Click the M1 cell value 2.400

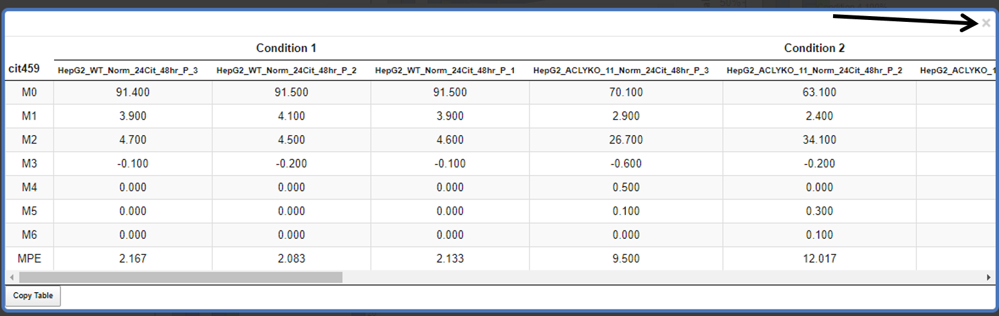coord(820,116)
